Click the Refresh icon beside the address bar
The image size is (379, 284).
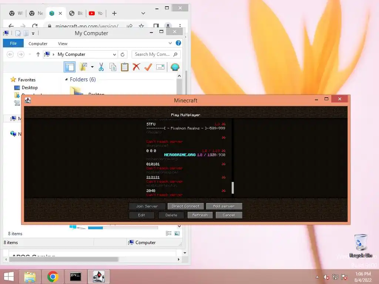[x=123, y=54]
